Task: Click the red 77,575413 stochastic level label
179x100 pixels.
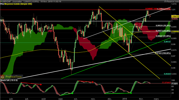Action: tap(166, 82)
